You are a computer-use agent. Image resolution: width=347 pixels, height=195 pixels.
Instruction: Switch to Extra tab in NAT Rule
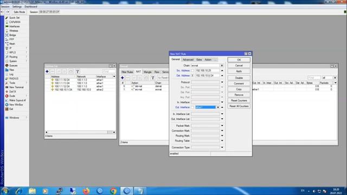coord(199,60)
